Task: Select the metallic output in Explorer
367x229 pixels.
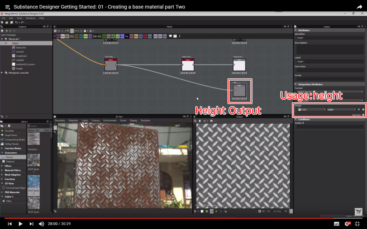Action: click(x=20, y=60)
